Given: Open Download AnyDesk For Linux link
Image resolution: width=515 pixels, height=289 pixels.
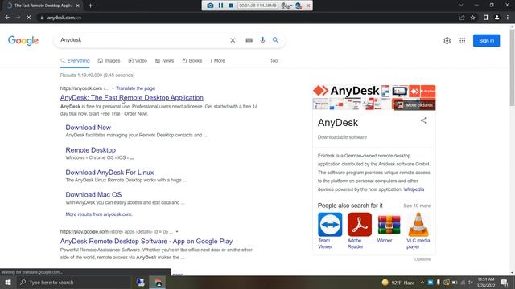Looking at the screenshot, I should [x=109, y=173].
